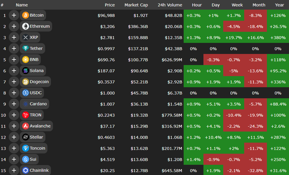
Task: Select the Week column header
Action: (x=237, y=5)
